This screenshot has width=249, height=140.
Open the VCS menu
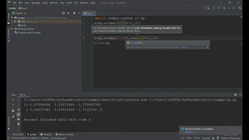76,3
